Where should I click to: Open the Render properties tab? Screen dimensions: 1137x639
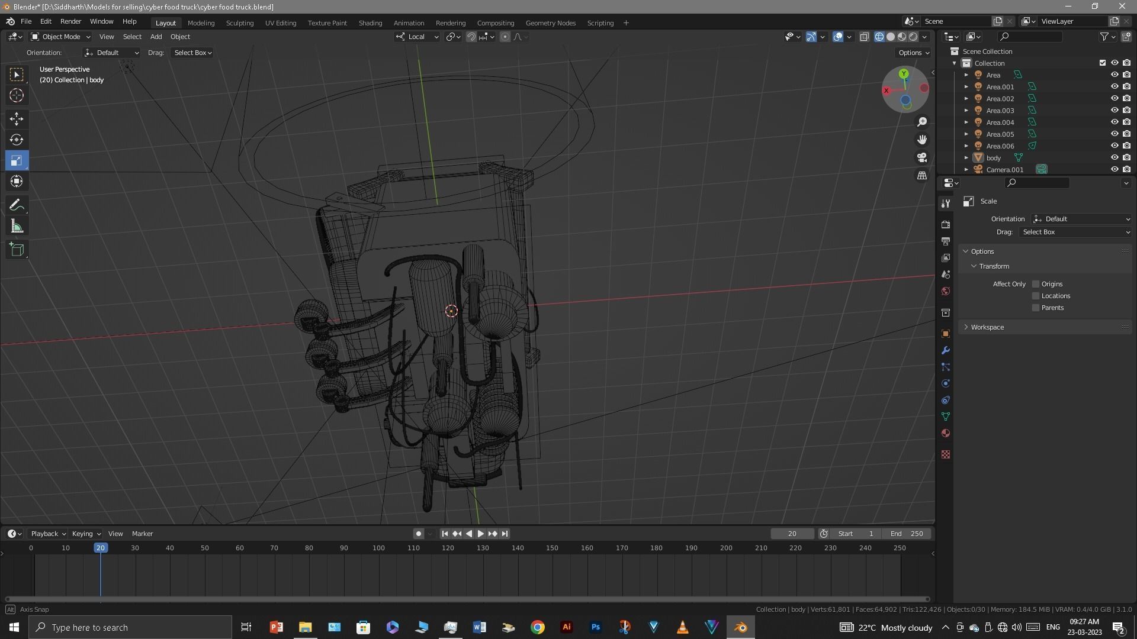point(946,225)
